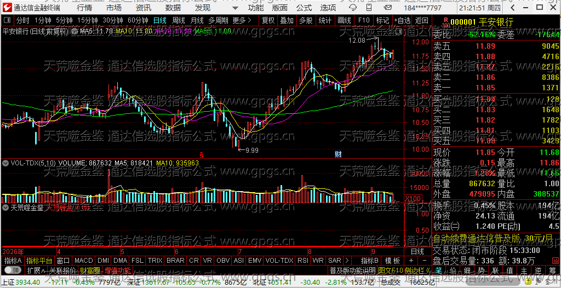Open the 行情 menu

(84, 8)
